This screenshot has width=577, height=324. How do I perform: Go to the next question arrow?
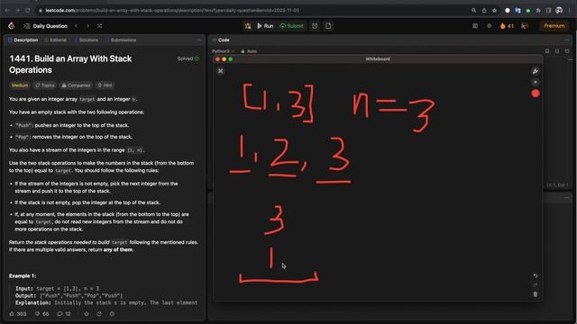point(87,26)
